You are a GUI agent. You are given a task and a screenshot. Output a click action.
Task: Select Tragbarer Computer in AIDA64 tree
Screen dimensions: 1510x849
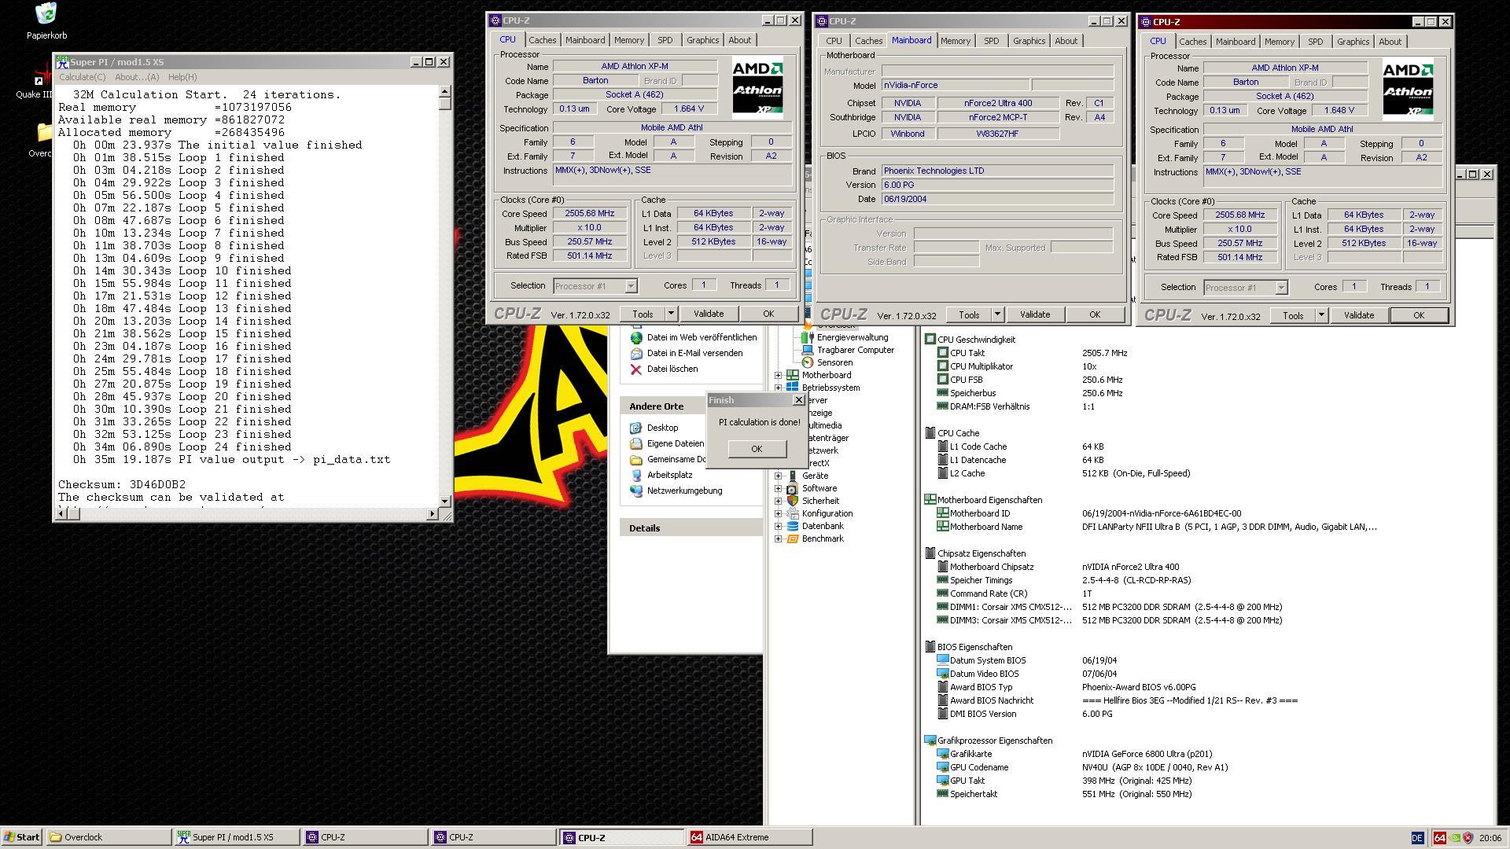tap(855, 350)
